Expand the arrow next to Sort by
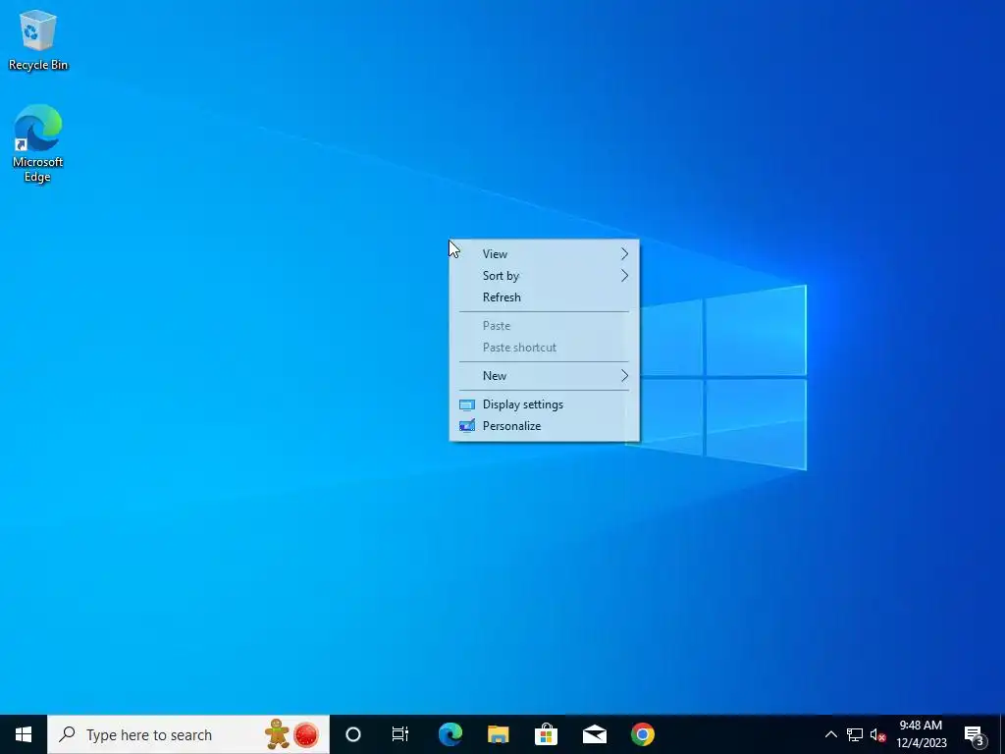Image resolution: width=1005 pixels, height=754 pixels. tap(624, 276)
